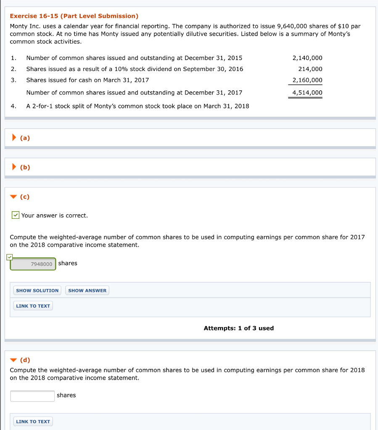The image size is (378, 430).
Task: Open LINK TO TEXT in part (c)
Action: point(33,306)
